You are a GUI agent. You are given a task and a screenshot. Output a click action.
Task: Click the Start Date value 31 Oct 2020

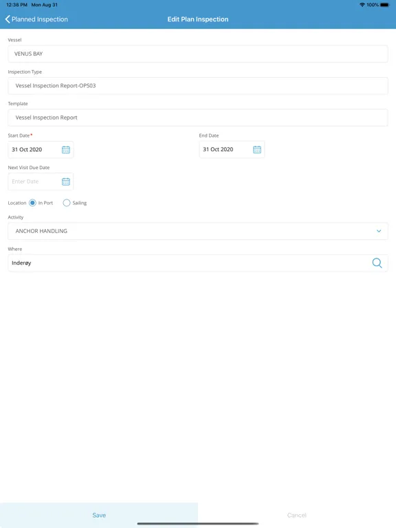click(x=27, y=149)
